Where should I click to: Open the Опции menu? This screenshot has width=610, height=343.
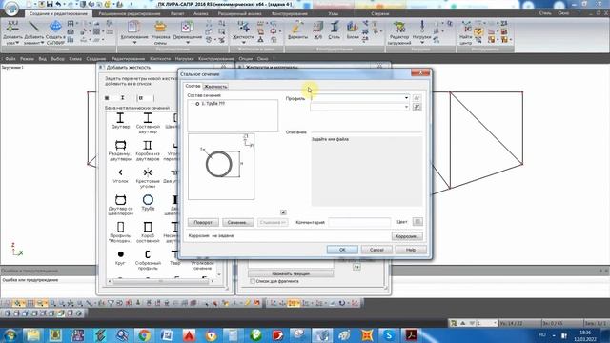click(246, 59)
